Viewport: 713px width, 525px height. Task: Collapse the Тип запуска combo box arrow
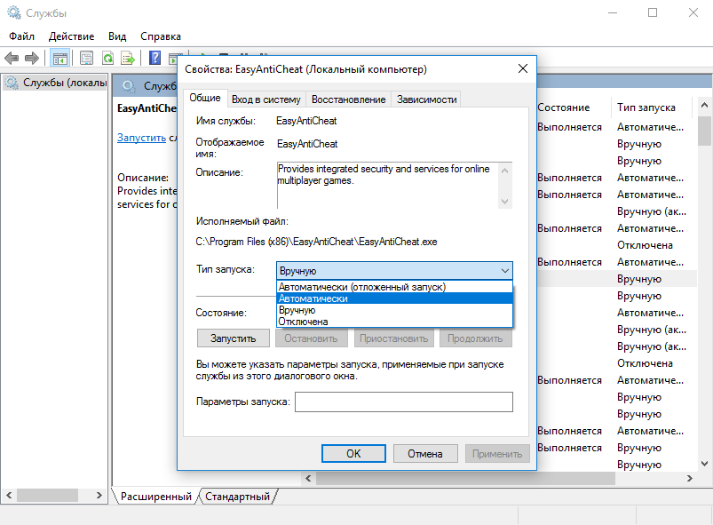pyautogui.click(x=504, y=271)
